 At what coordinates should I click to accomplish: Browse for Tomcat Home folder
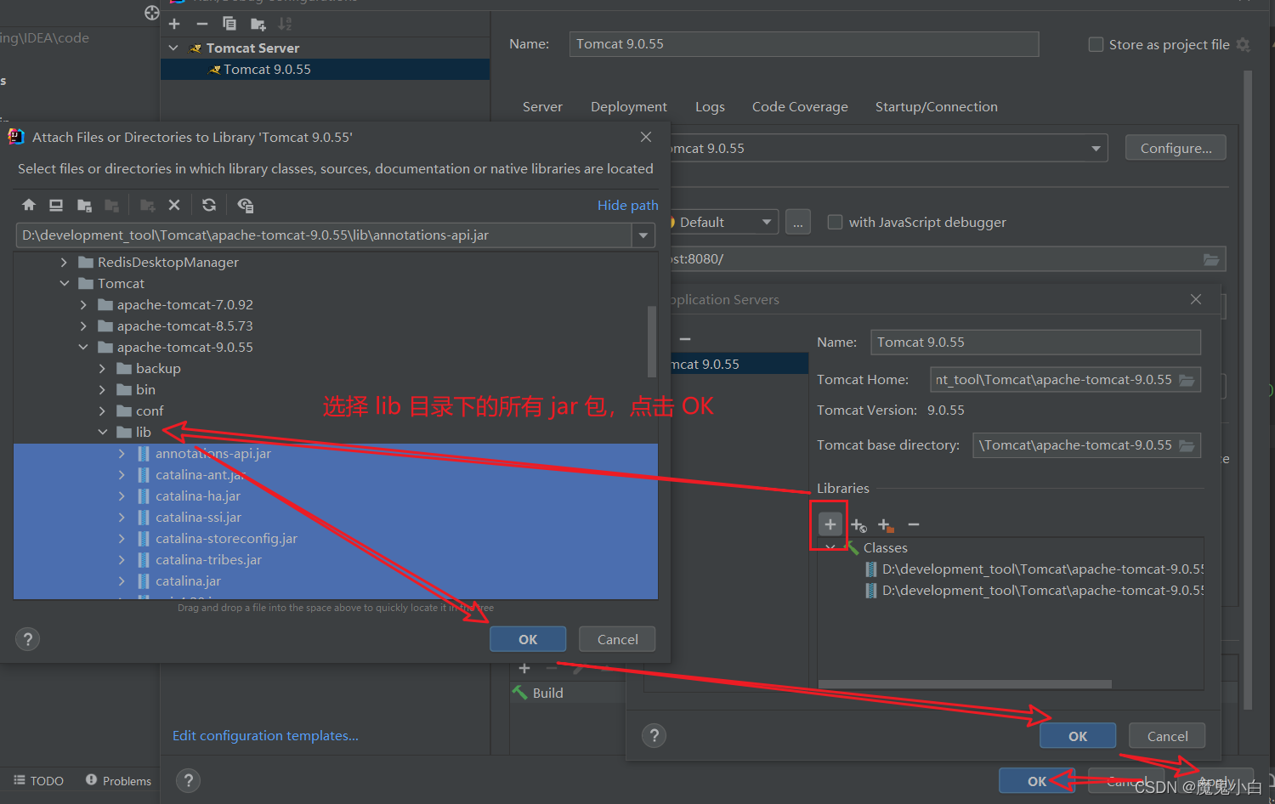pos(1187,380)
